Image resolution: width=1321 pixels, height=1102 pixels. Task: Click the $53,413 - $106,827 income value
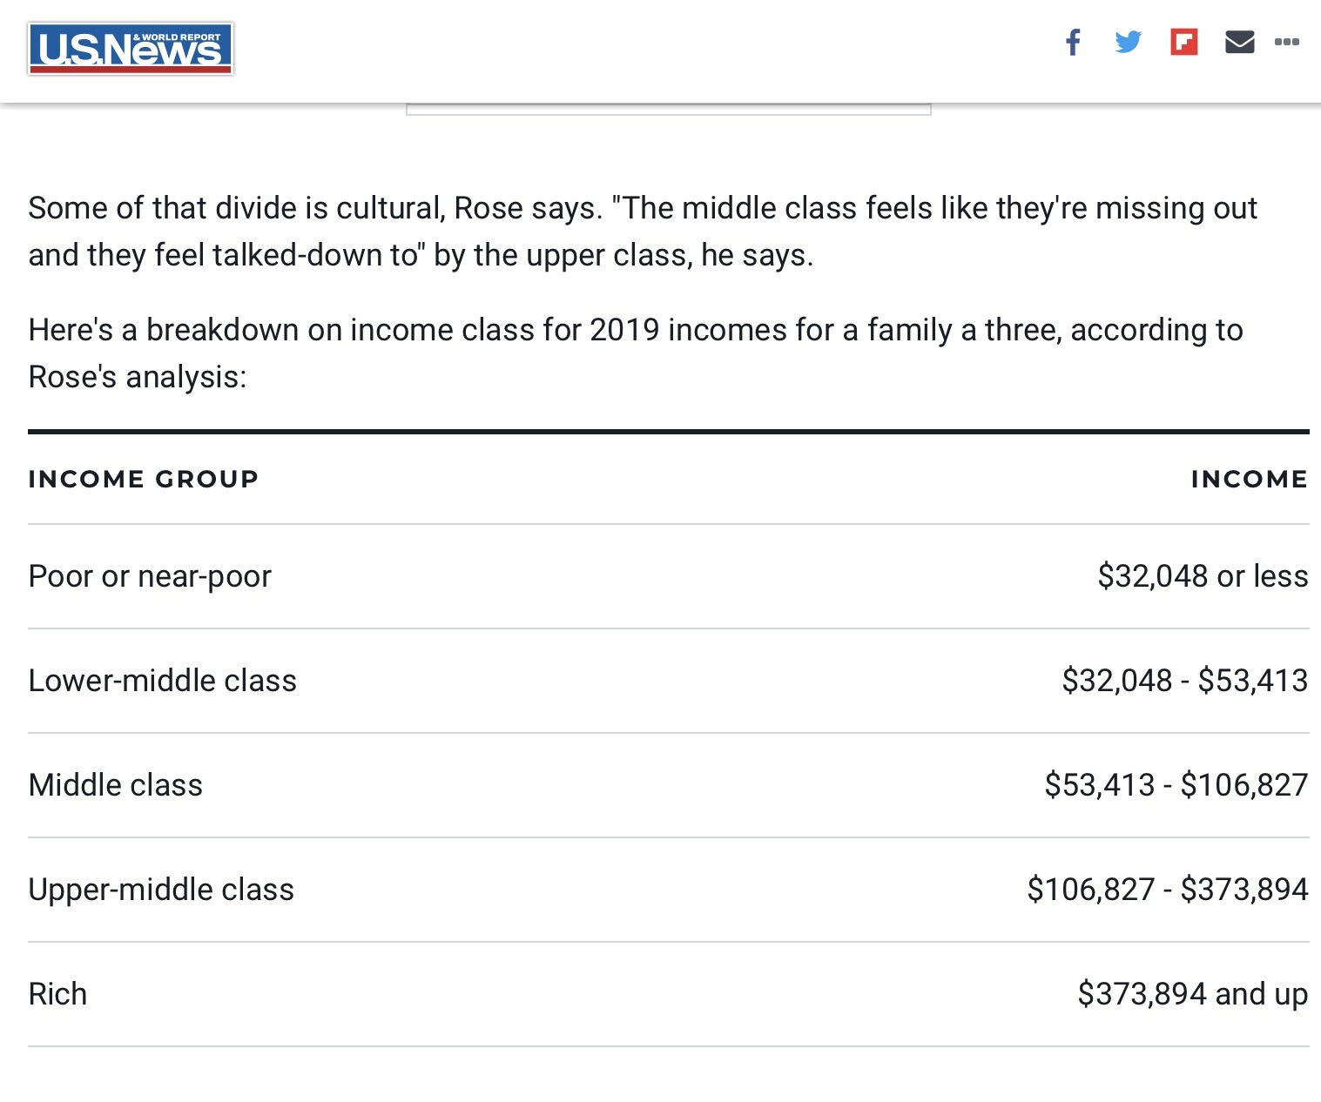pos(1176,785)
